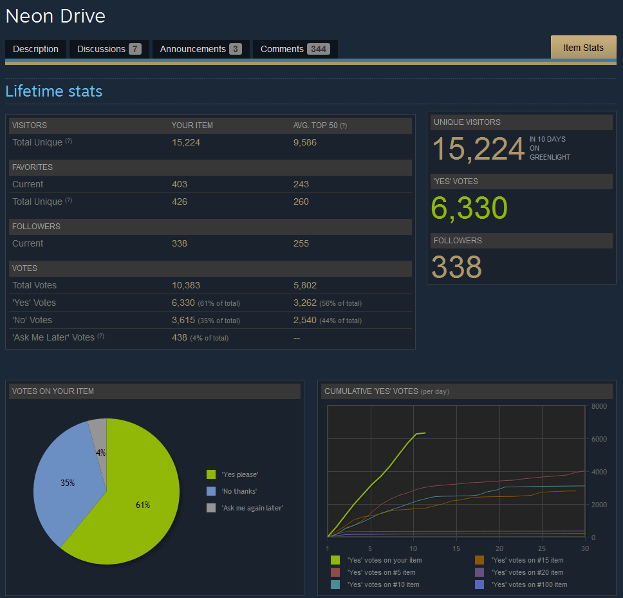Click the 403 current favorites value
This screenshot has height=598, width=623.
(180, 184)
